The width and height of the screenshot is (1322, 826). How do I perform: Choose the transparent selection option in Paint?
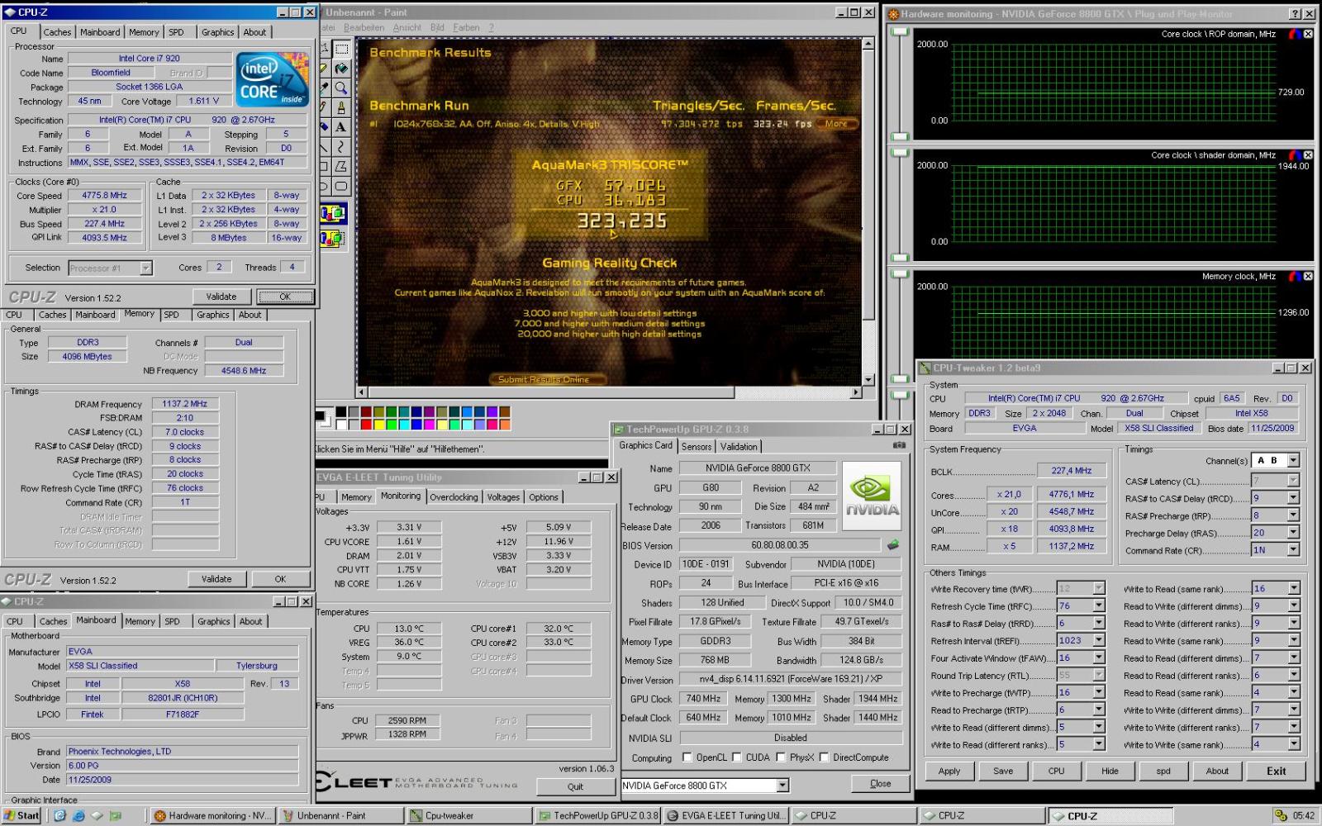[334, 239]
